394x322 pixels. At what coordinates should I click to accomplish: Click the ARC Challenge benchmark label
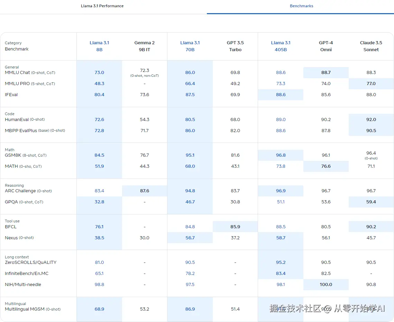(x=28, y=191)
